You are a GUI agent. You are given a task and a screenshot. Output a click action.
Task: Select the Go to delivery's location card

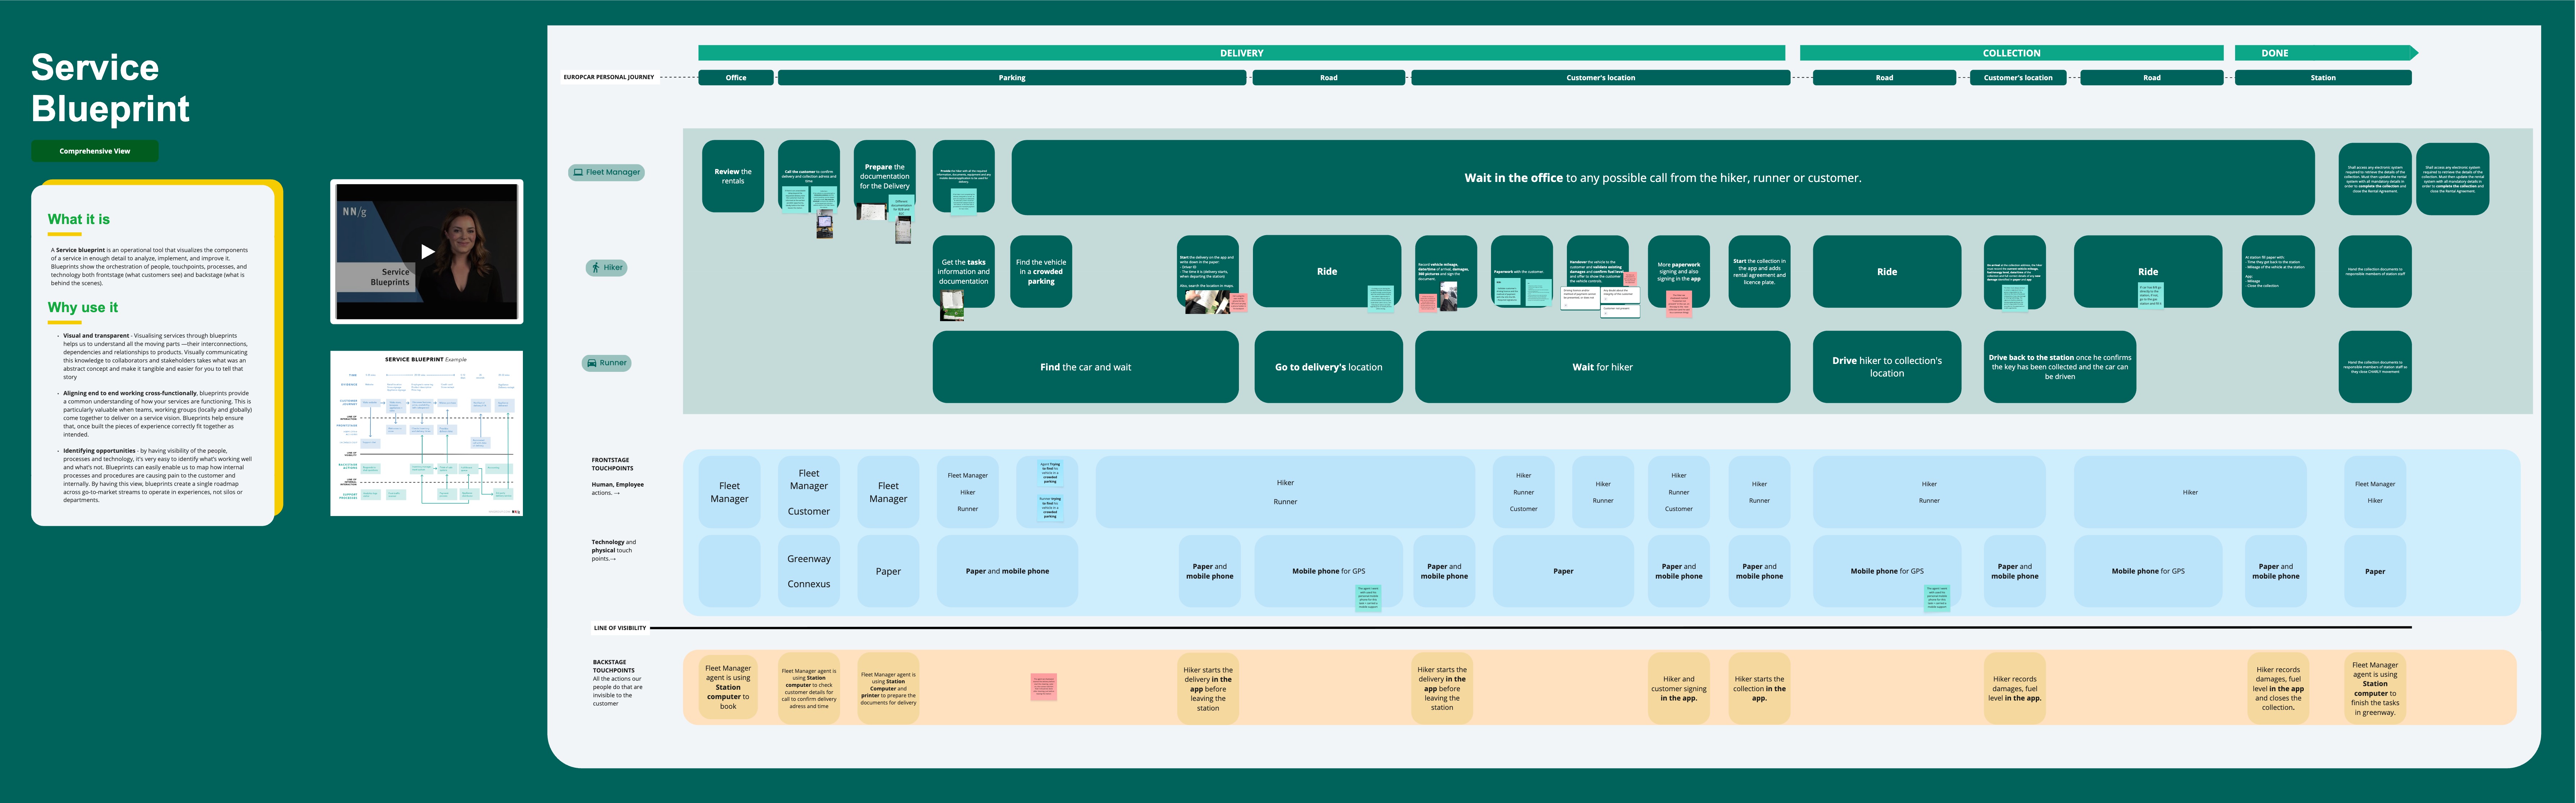1329,367
